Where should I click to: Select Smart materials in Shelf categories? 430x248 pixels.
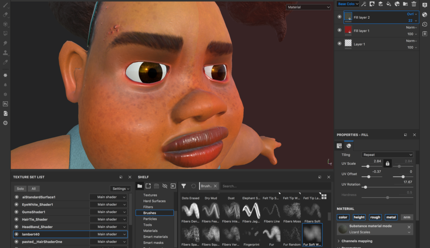click(156, 237)
